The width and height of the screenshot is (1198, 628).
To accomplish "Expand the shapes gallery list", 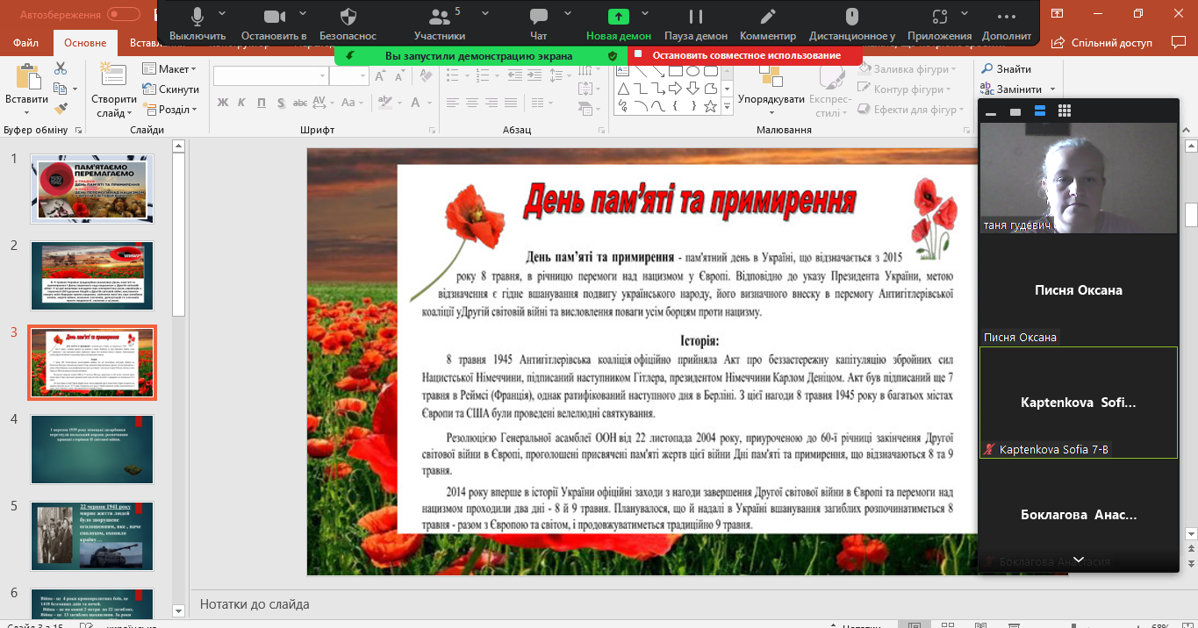I will 727,107.
